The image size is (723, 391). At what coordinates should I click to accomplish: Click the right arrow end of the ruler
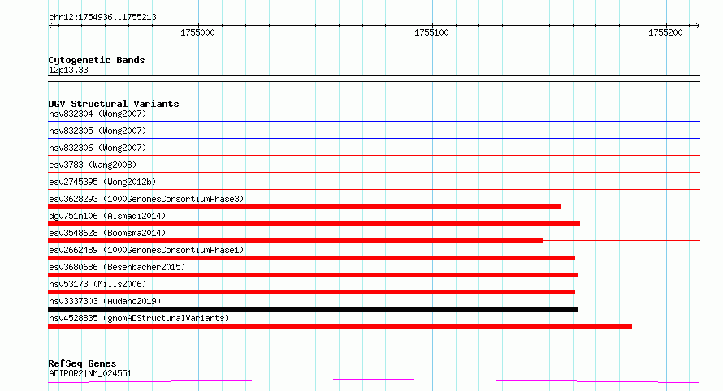[x=697, y=26]
